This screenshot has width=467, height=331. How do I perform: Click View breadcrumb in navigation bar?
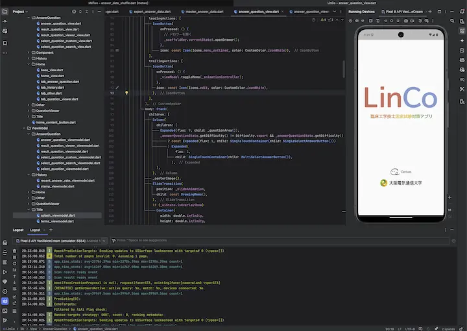(33, 329)
